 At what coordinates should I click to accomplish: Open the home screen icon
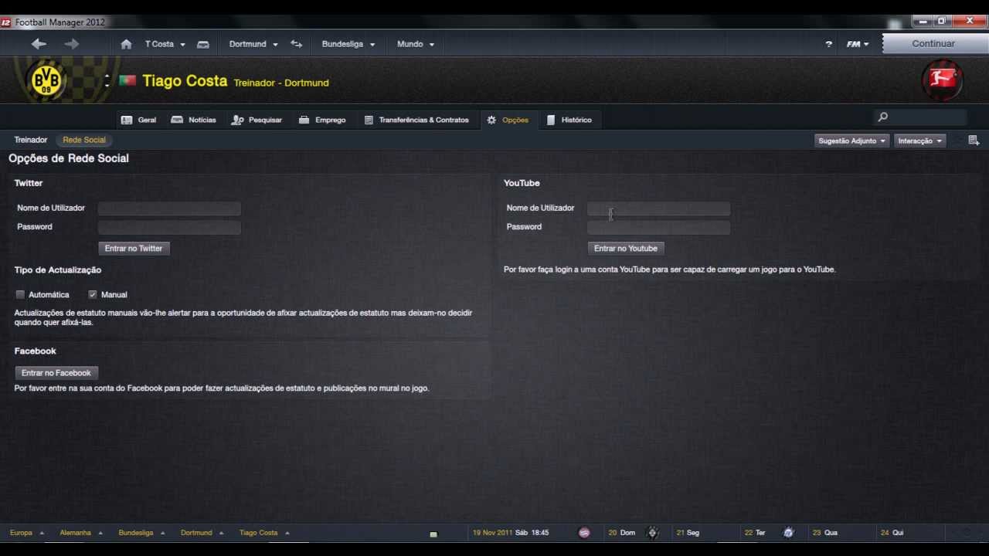[127, 44]
